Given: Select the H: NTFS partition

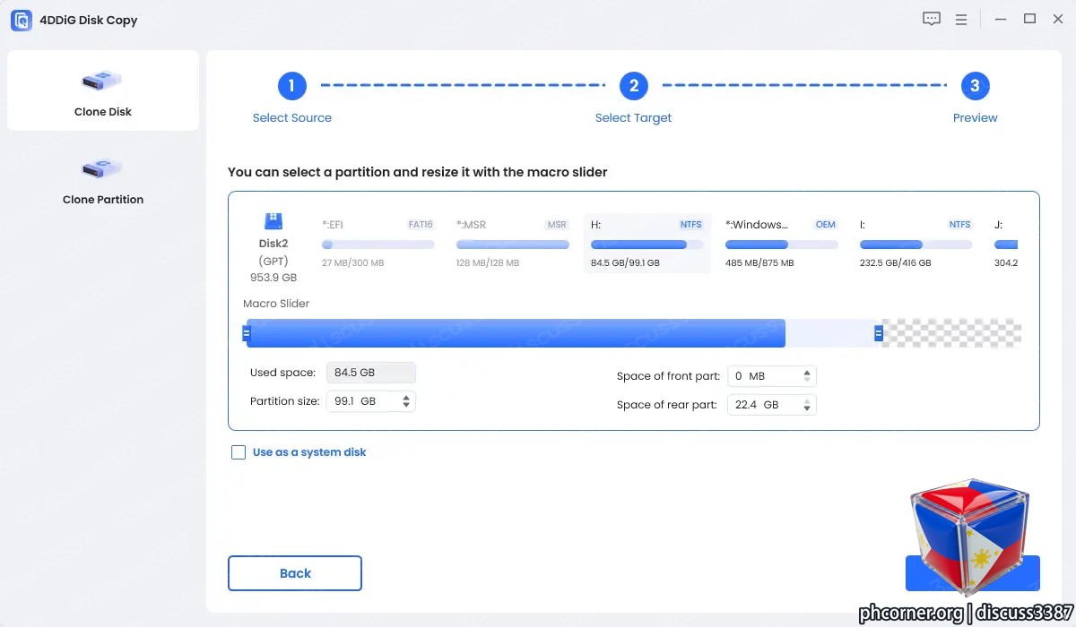Looking at the screenshot, I should 647,244.
